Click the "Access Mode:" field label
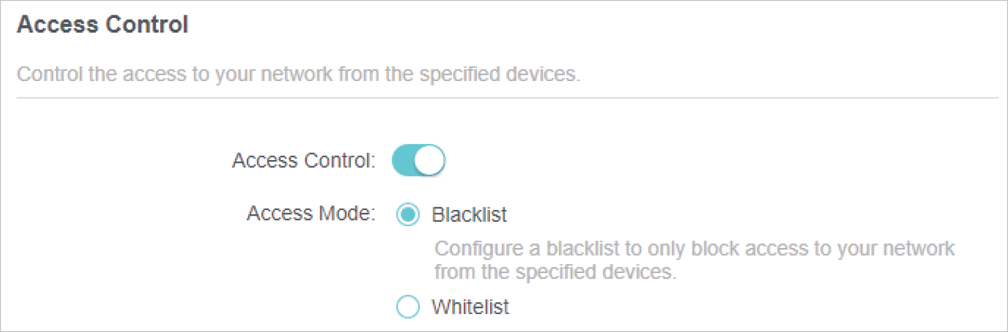The height and width of the screenshot is (332, 1008). (311, 213)
